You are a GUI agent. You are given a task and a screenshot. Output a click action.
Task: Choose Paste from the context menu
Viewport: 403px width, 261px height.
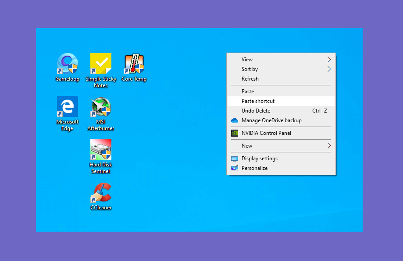point(281,92)
